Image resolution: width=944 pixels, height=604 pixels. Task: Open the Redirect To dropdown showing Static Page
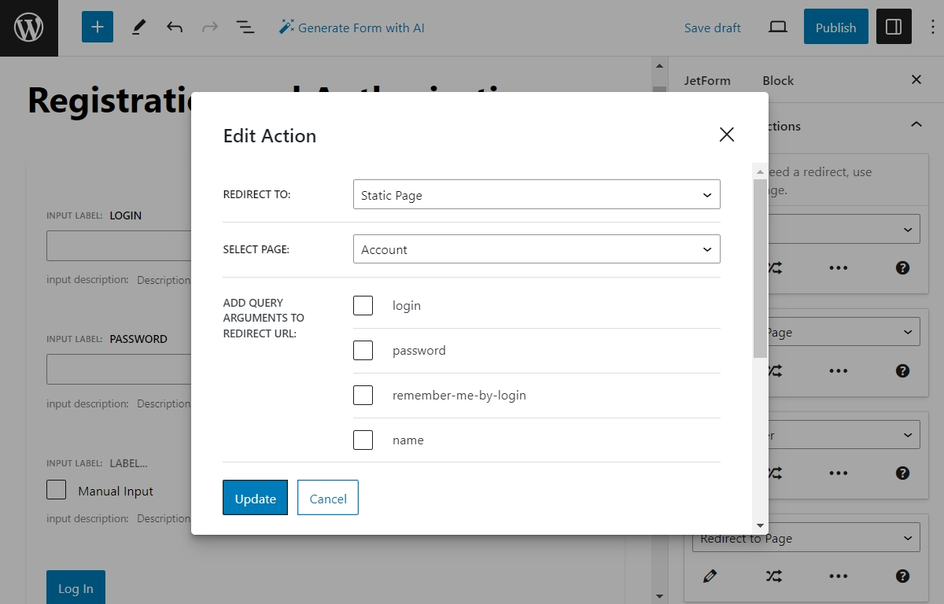click(537, 194)
